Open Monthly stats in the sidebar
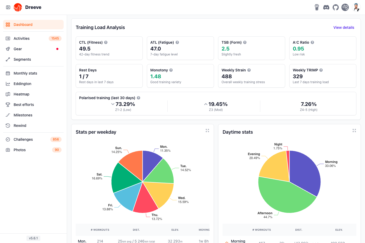Screen dimensions: 365x243 pos(33,73)
